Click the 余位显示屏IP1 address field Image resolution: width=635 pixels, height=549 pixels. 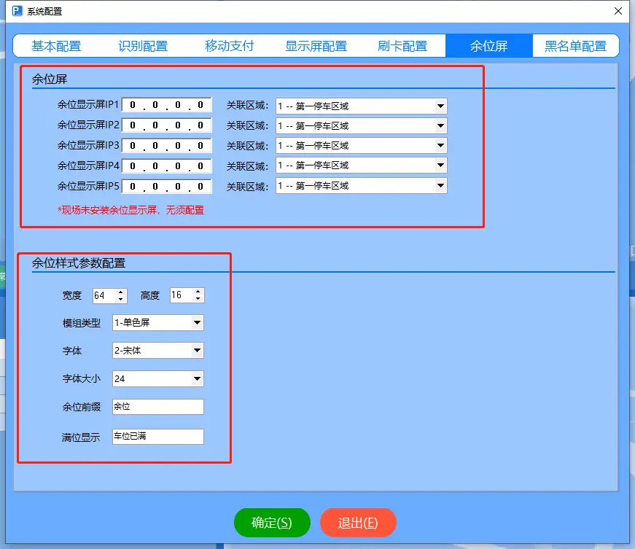pos(166,105)
